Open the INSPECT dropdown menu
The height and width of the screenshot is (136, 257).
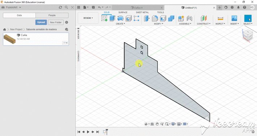coord(220,24)
